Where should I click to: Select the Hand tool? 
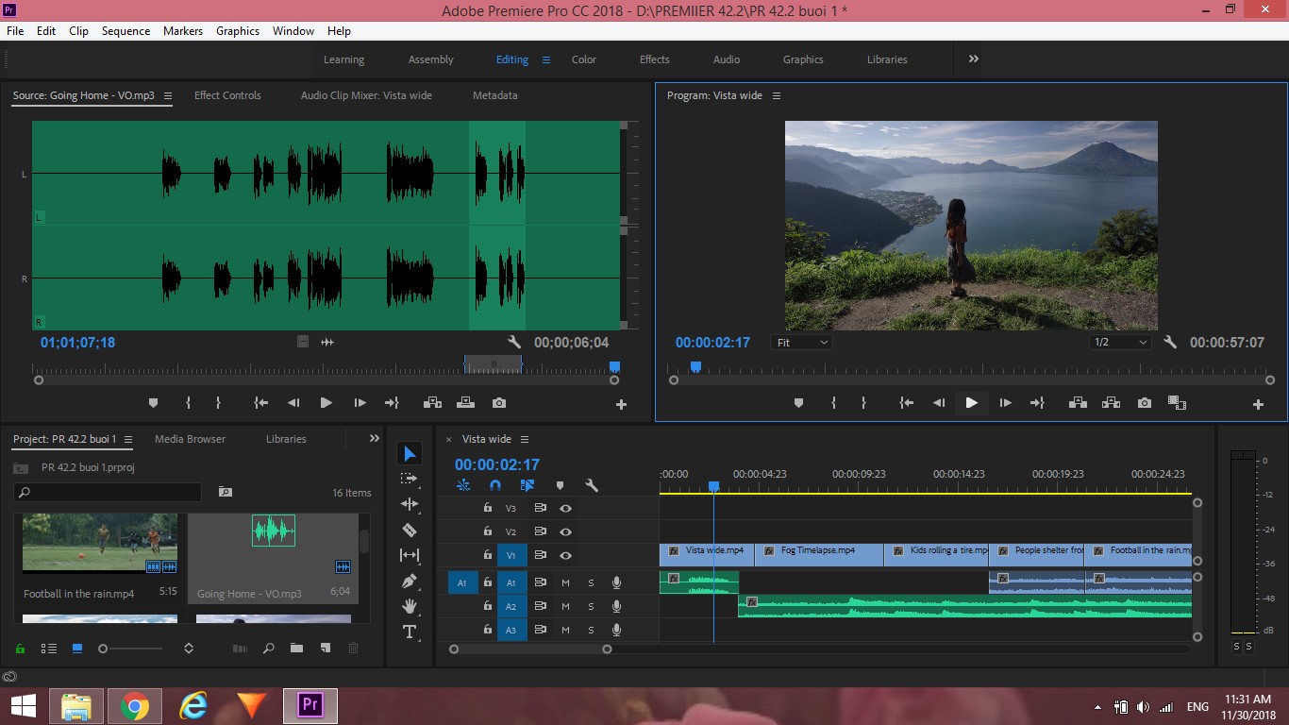pyautogui.click(x=409, y=606)
